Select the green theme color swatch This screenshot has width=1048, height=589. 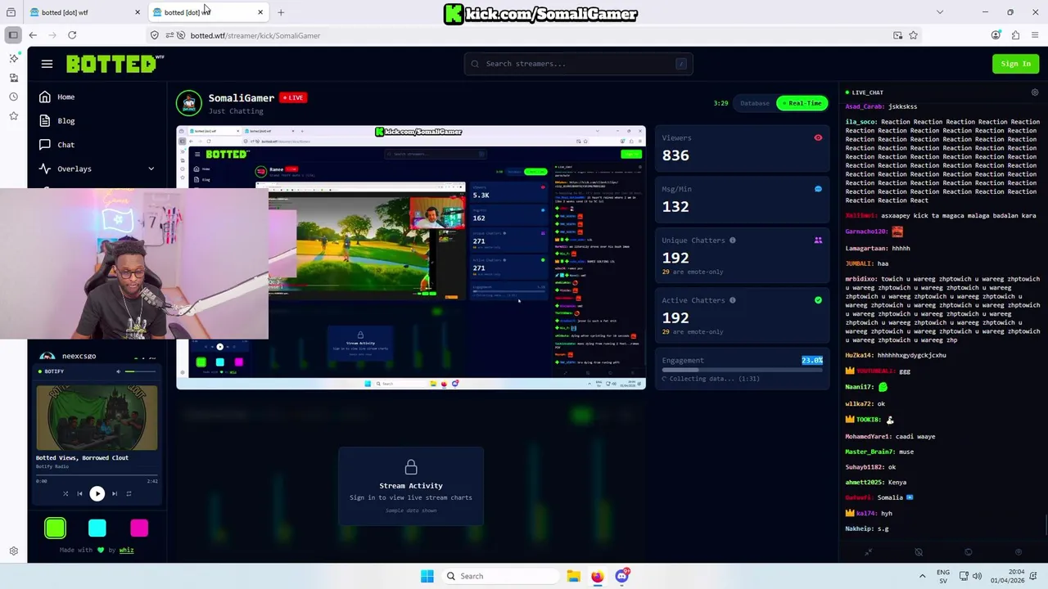pyautogui.click(x=55, y=528)
